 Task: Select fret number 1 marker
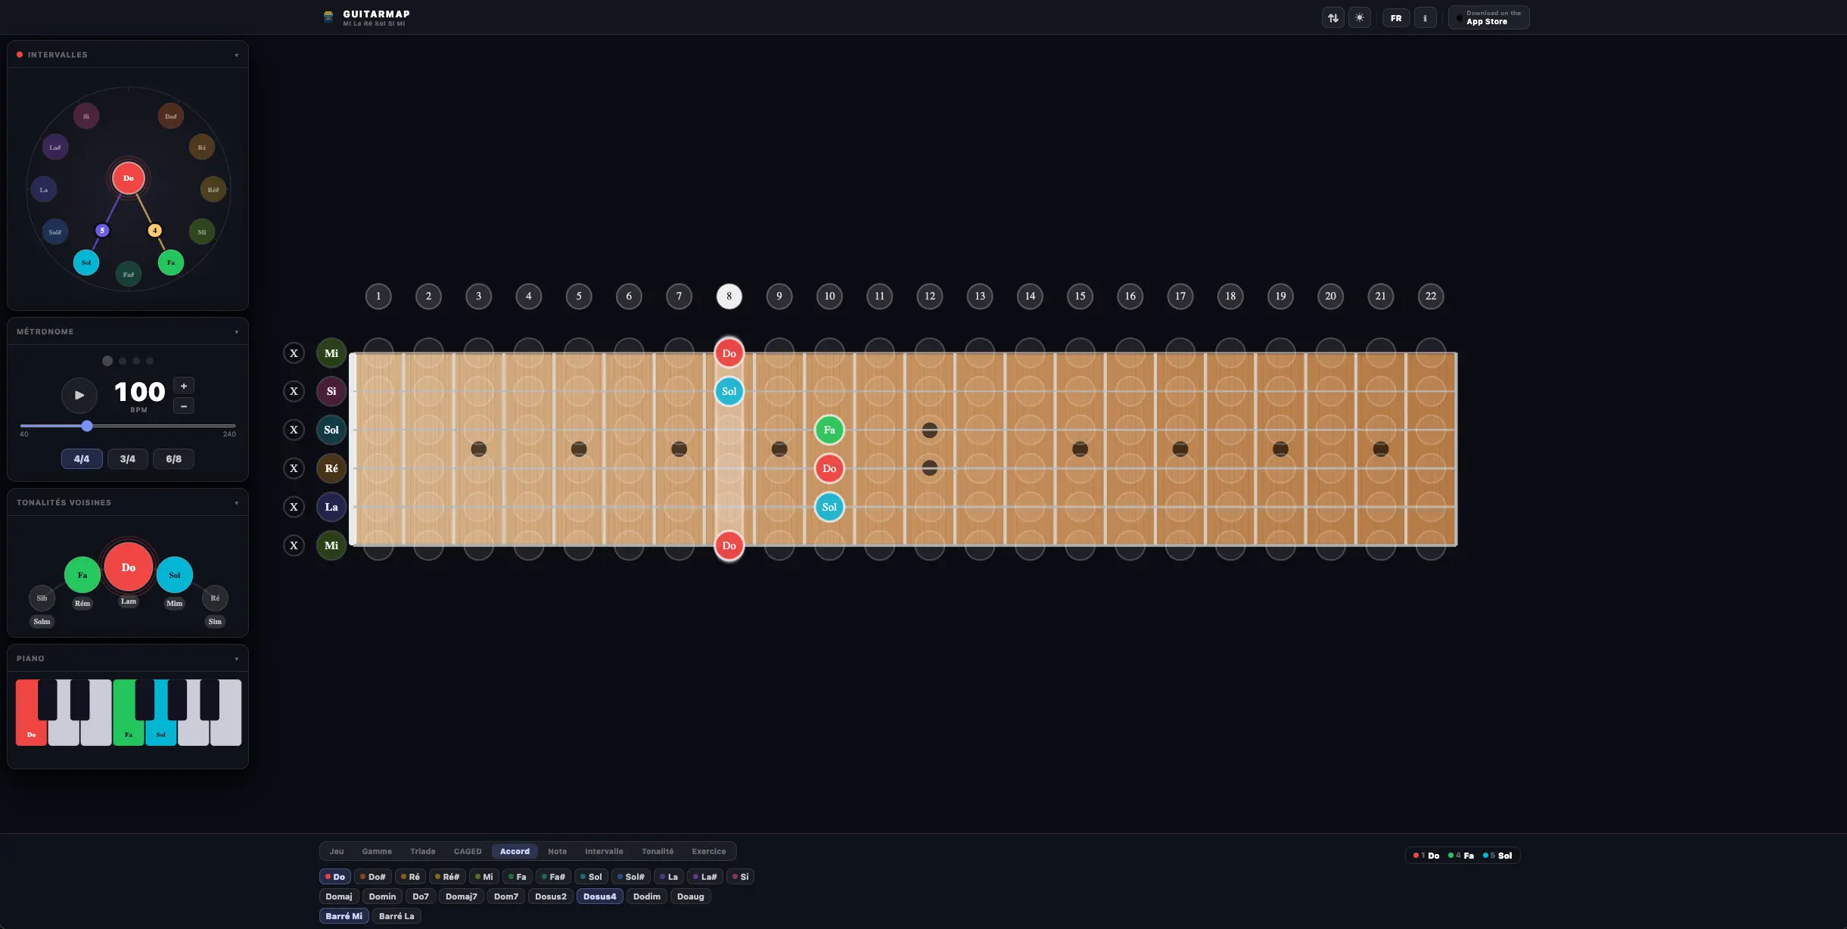point(378,296)
